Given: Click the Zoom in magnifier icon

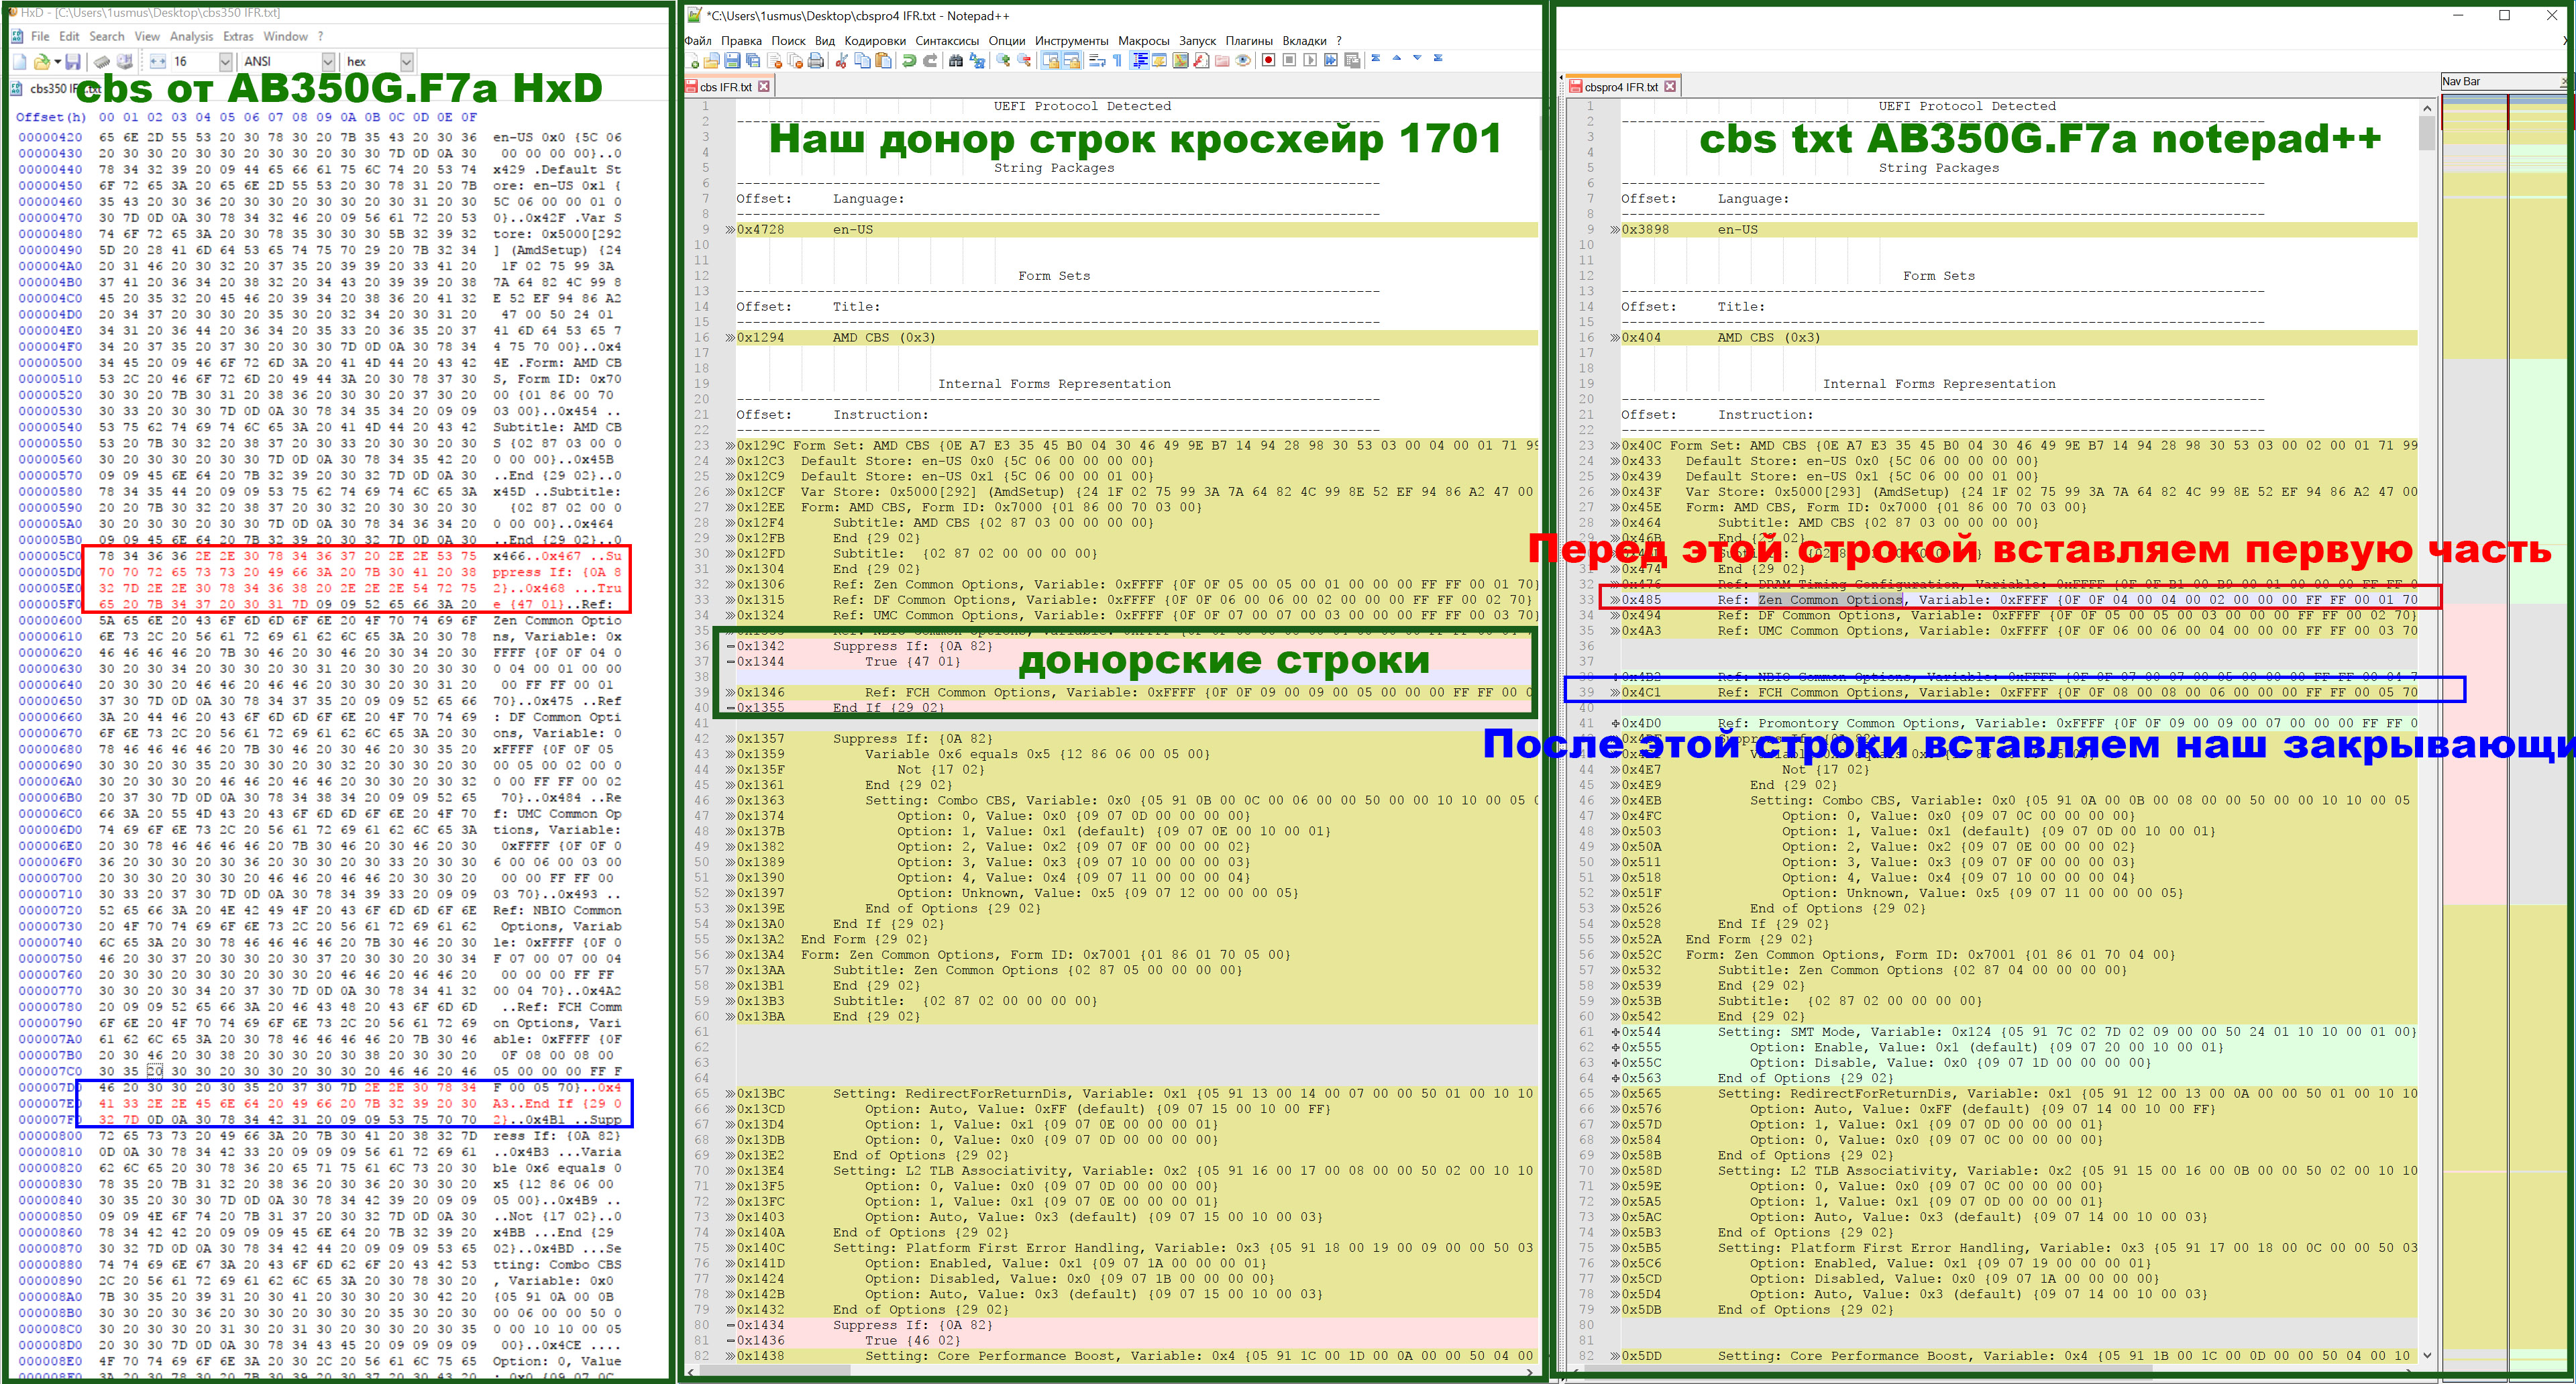Looking at the screenshot, I should [x=1003, y=61].
